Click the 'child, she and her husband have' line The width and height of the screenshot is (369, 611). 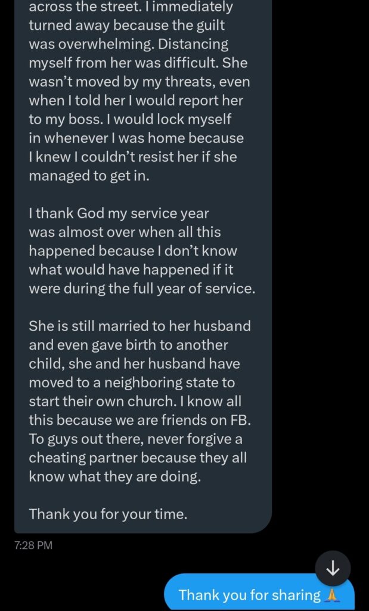(135, 364)
